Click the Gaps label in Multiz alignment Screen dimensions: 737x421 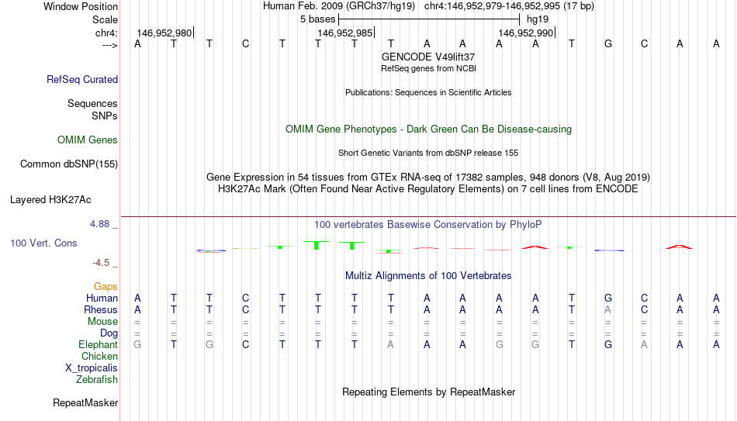(x=106, y=287)
